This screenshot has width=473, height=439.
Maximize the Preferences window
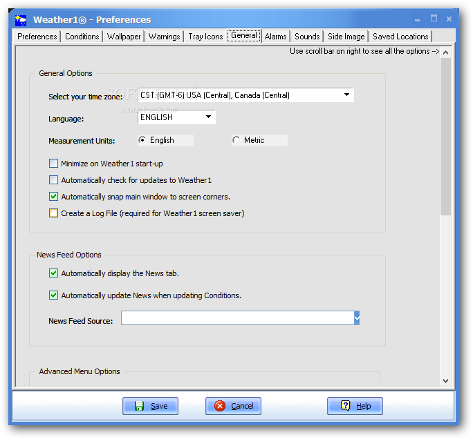(434, 19)
